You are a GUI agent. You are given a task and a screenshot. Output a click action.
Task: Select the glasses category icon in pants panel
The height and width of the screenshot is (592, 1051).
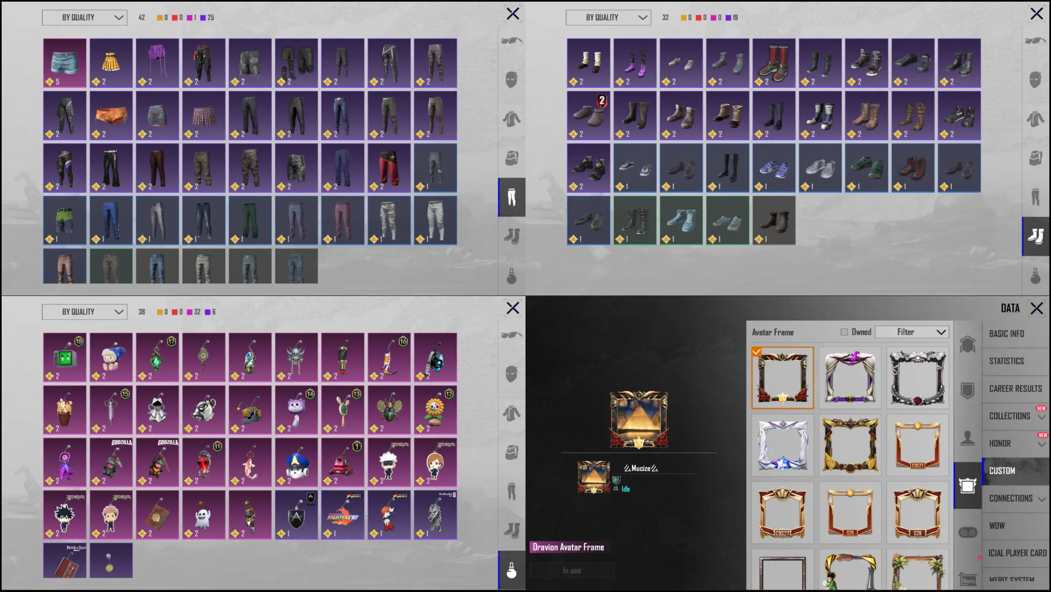[511, 41]
